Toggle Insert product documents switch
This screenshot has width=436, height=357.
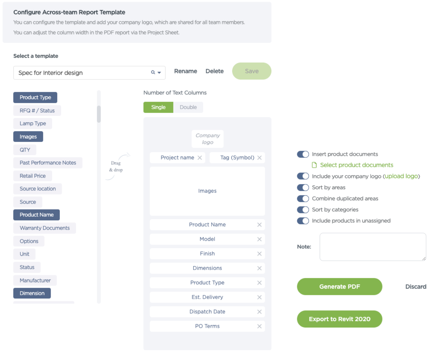pos(303,154)
